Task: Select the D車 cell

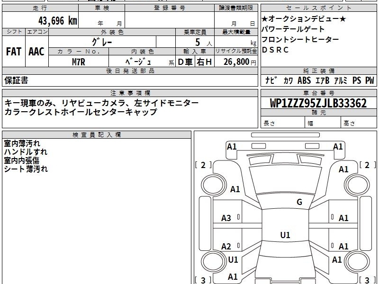Action: coord(185,62)
